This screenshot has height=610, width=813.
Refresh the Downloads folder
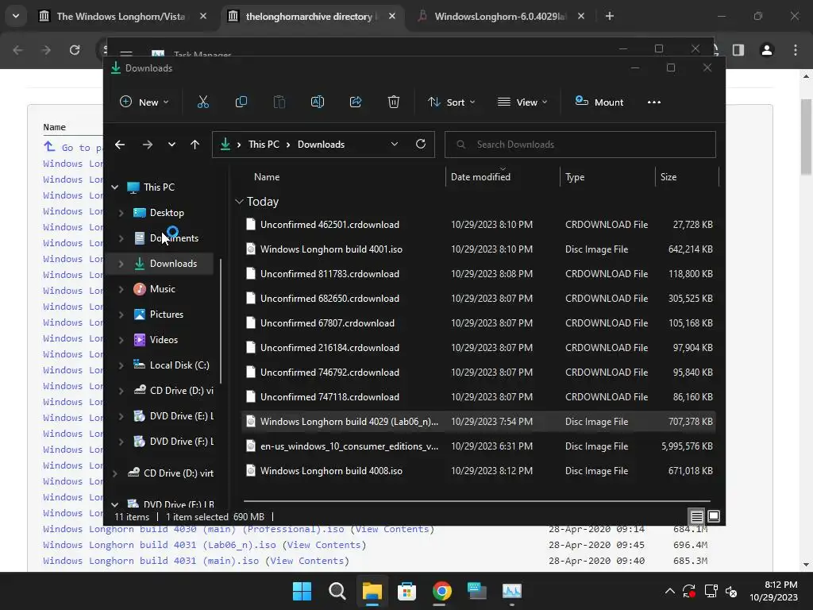coord(421,145)
